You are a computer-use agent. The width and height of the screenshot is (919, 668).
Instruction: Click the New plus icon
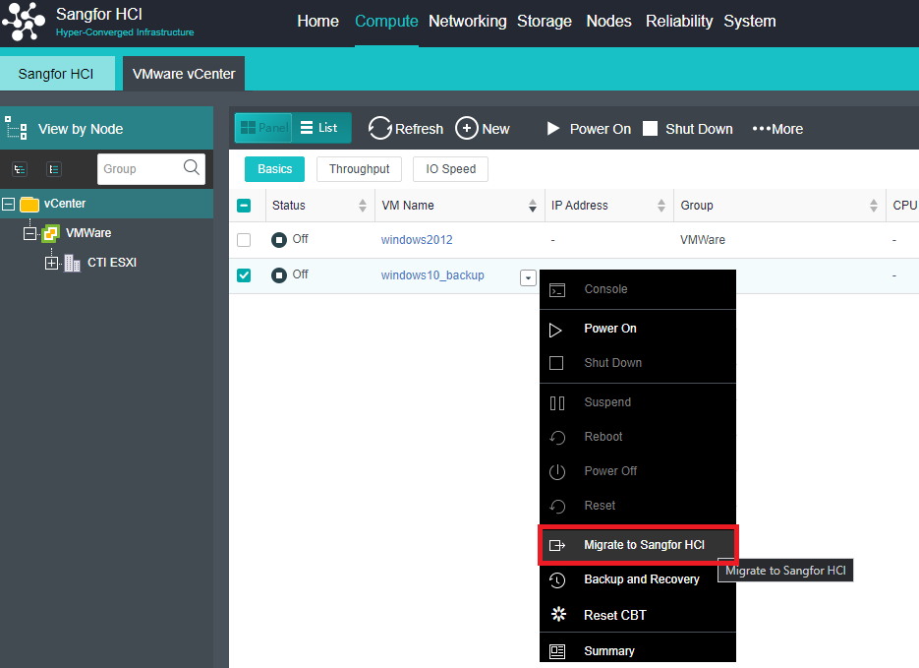(x=467, y=129)
